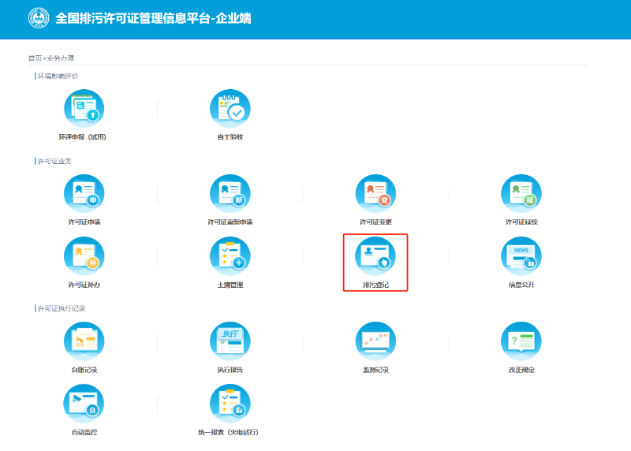Click the 自主验收 icon
631x451 pixels.
230,110
